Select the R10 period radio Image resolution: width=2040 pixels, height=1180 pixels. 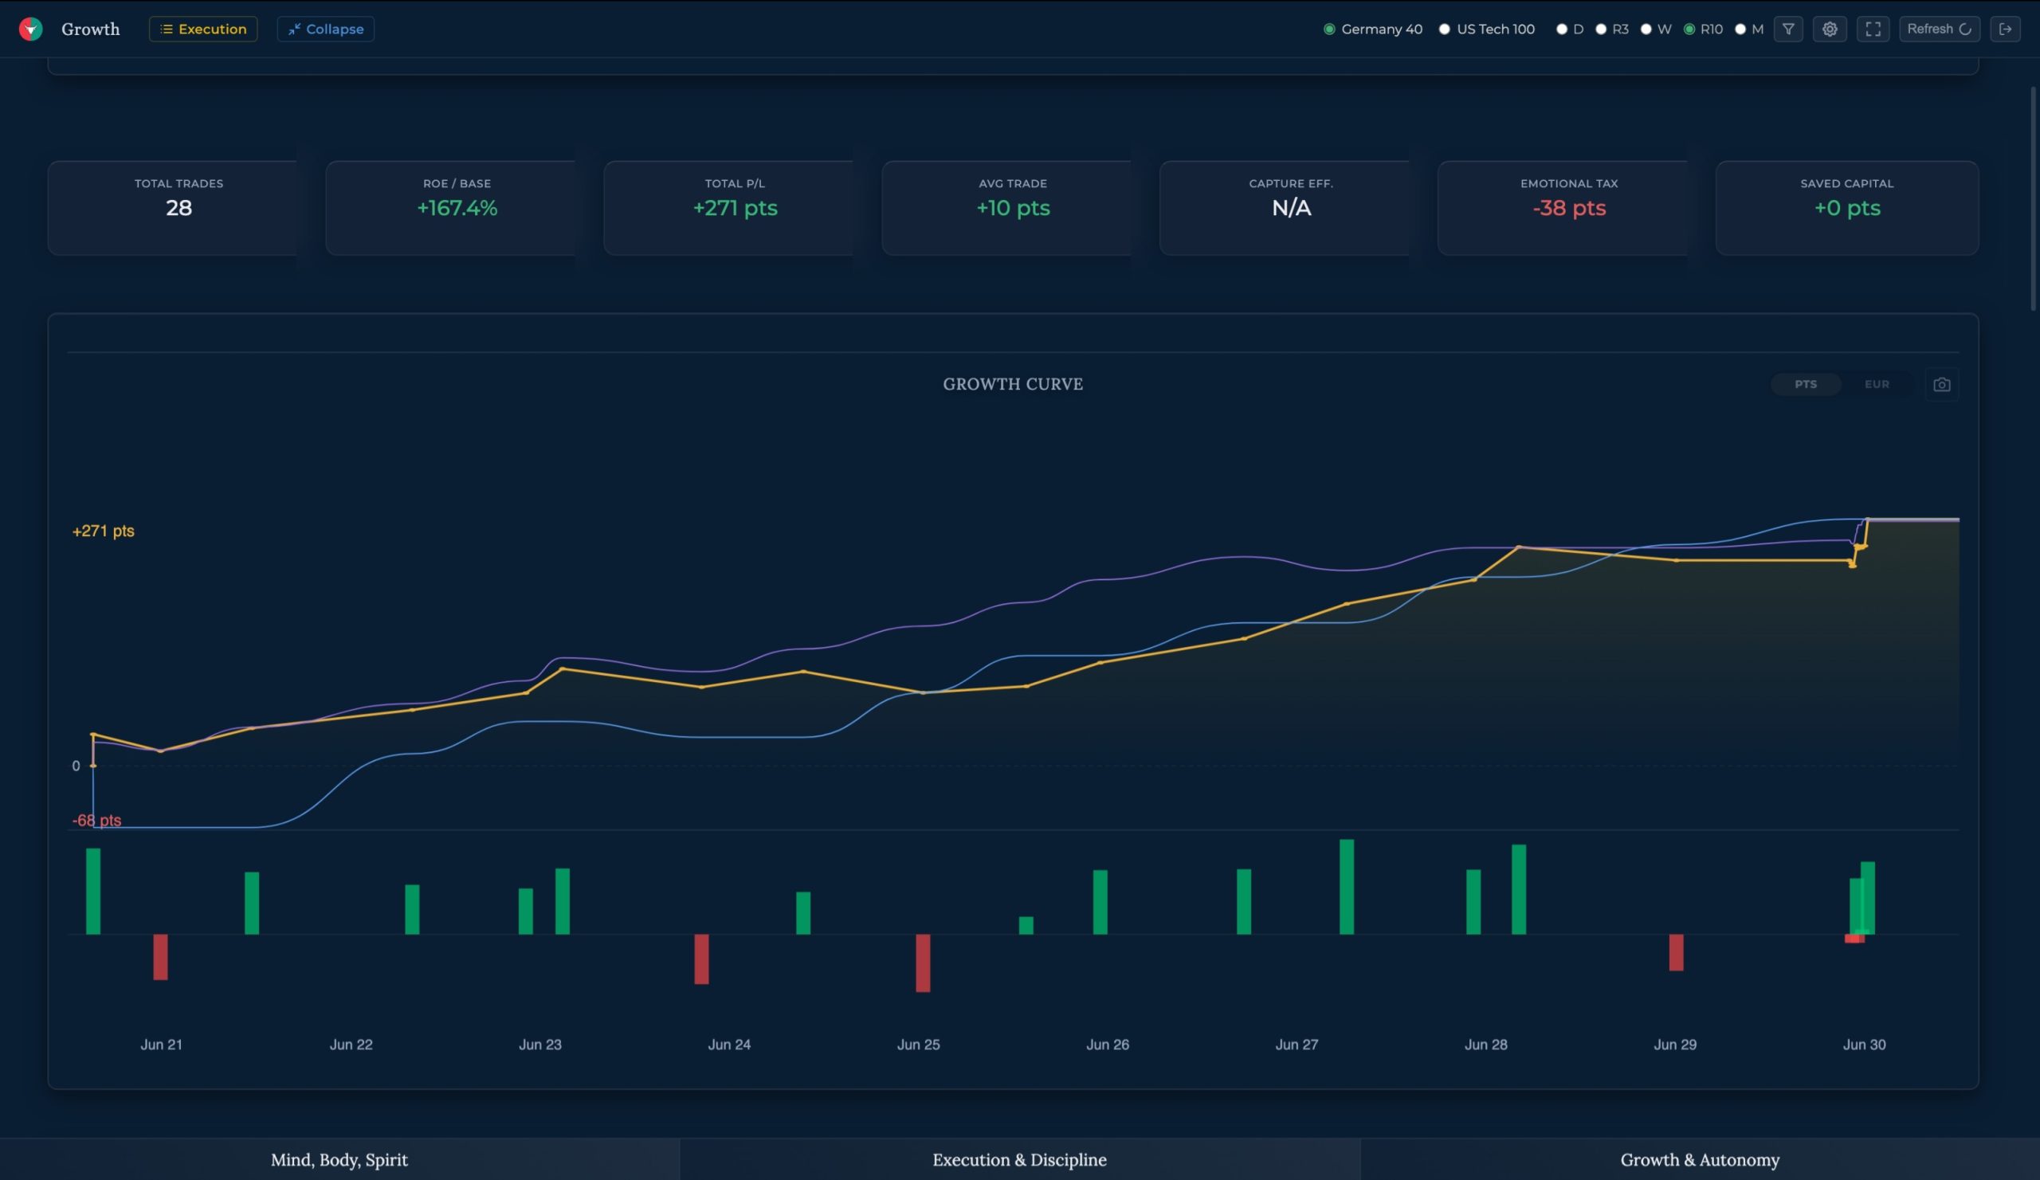click(1689, 29)
